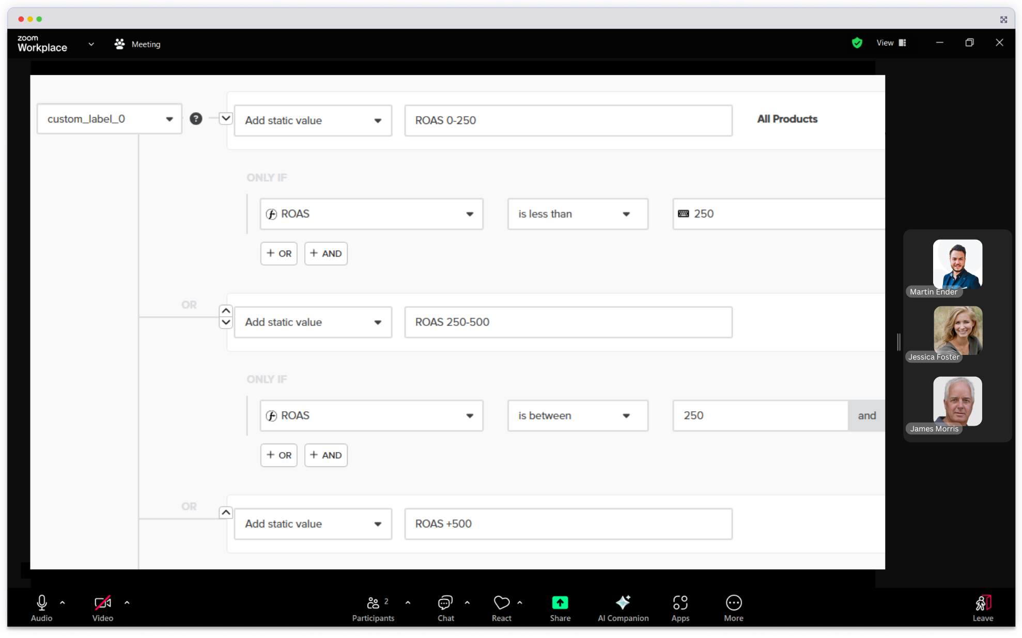Add an AND condition under ROAS 0-250
The width and height of the screenshot is (1022, 638).
(326, 254)
